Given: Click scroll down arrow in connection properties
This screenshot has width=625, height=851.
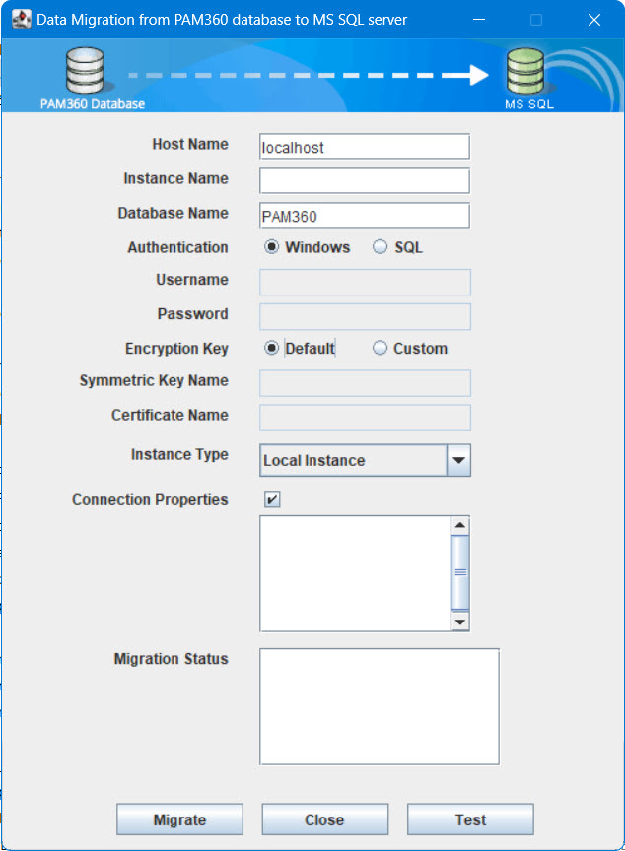Looking at the screenshot, I should point(460,622).
